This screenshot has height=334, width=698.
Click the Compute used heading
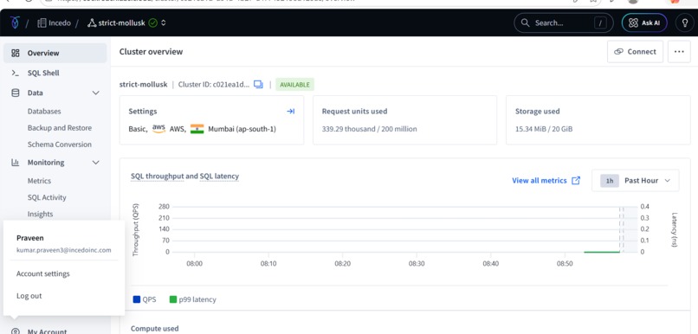click(154, 329)
